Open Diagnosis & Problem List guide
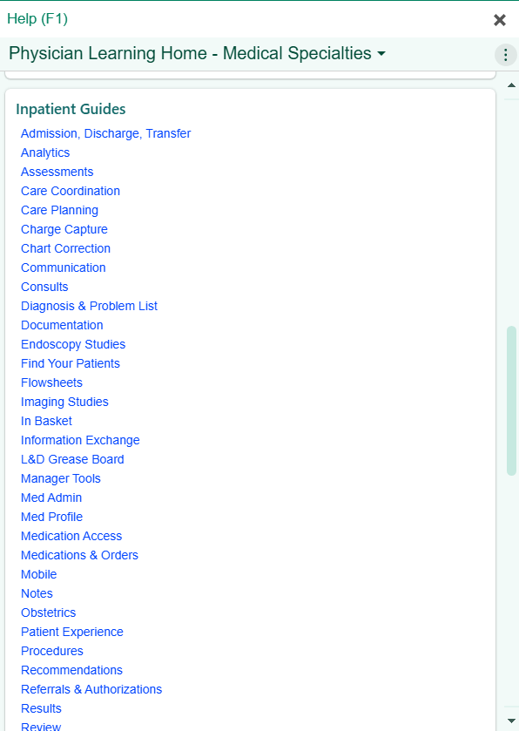 tap(89, 305)
